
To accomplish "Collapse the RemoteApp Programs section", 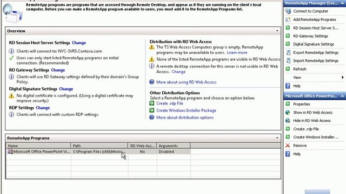I will tap(277, 138).
